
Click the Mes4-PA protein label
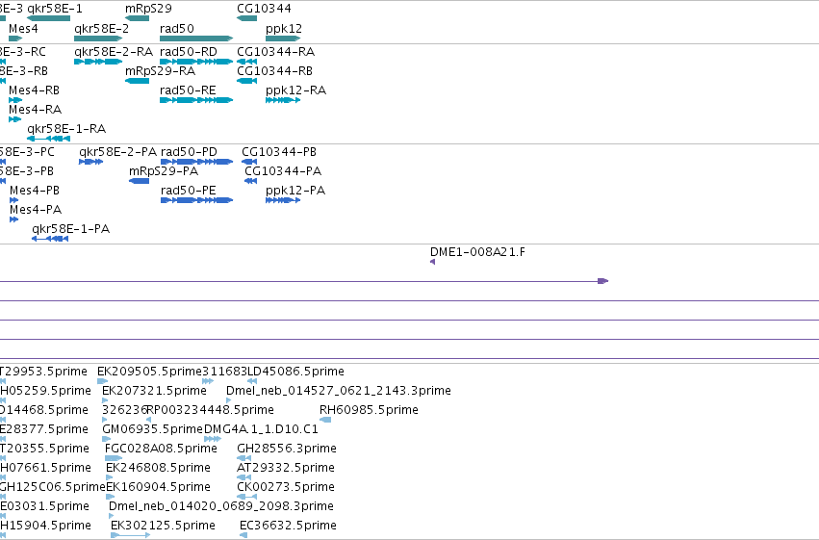click(x=36, y=210)
